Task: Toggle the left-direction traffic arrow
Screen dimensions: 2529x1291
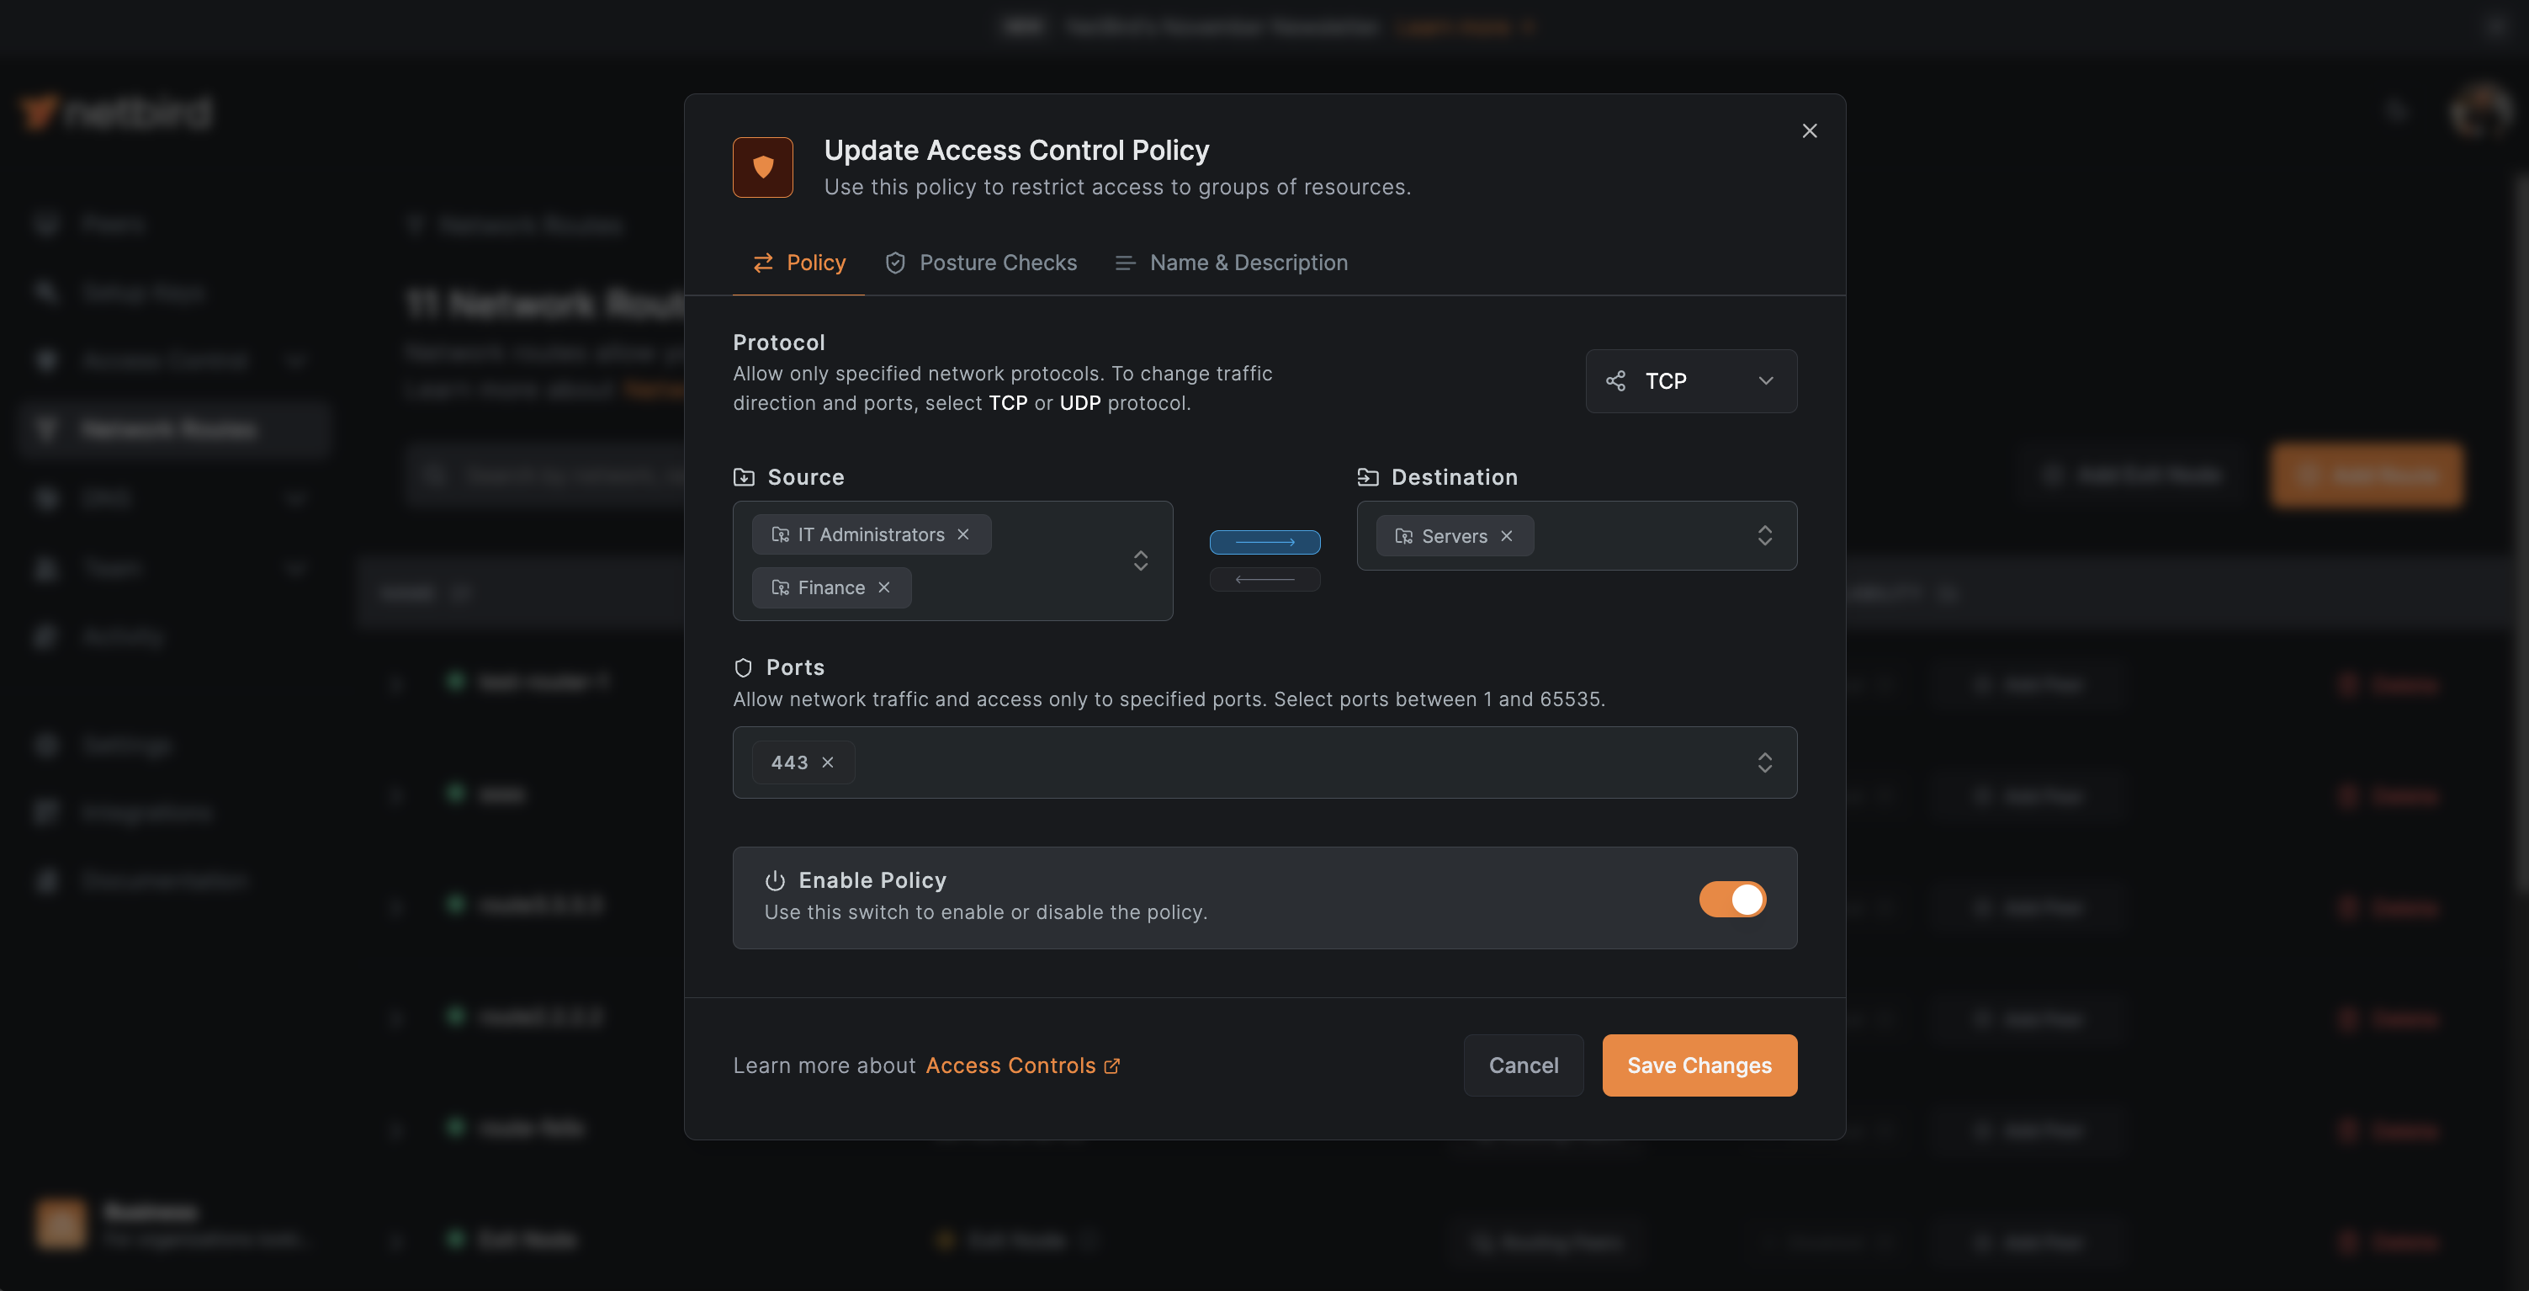Action: pos(1264,579)
